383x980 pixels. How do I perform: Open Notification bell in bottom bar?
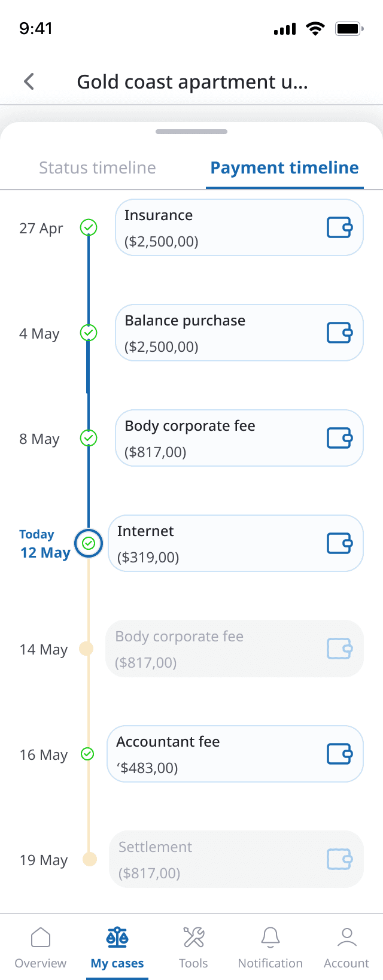click(270, 948)
